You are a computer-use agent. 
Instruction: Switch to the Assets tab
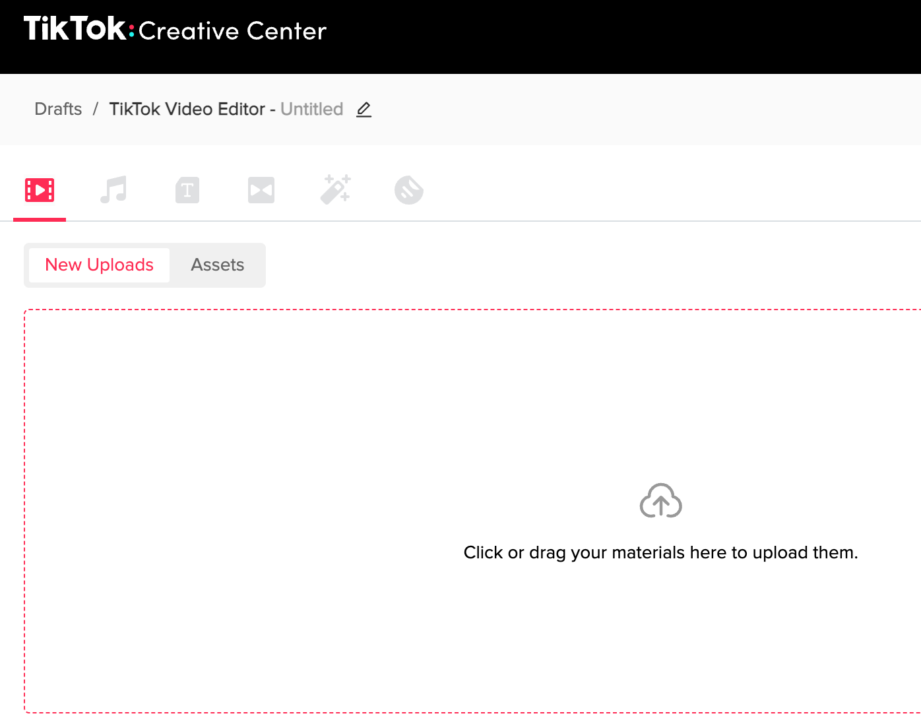click(x=217, y=265)
